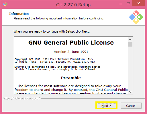The image size is (147, 114).
Task: Click the Preamble heading
Action: pos(71,78)
